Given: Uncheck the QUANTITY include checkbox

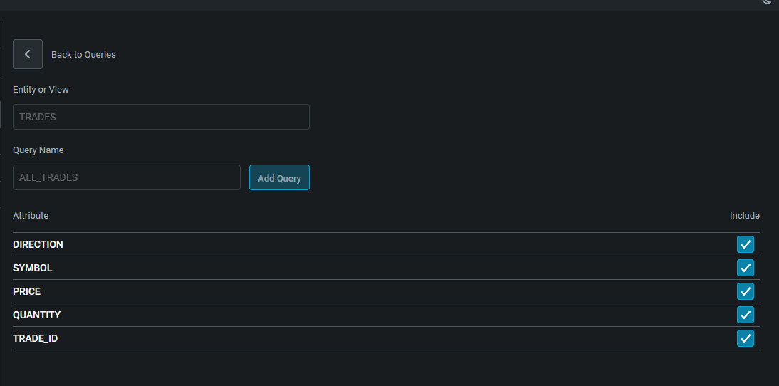Looking at the screenshot, I should 746,315.
